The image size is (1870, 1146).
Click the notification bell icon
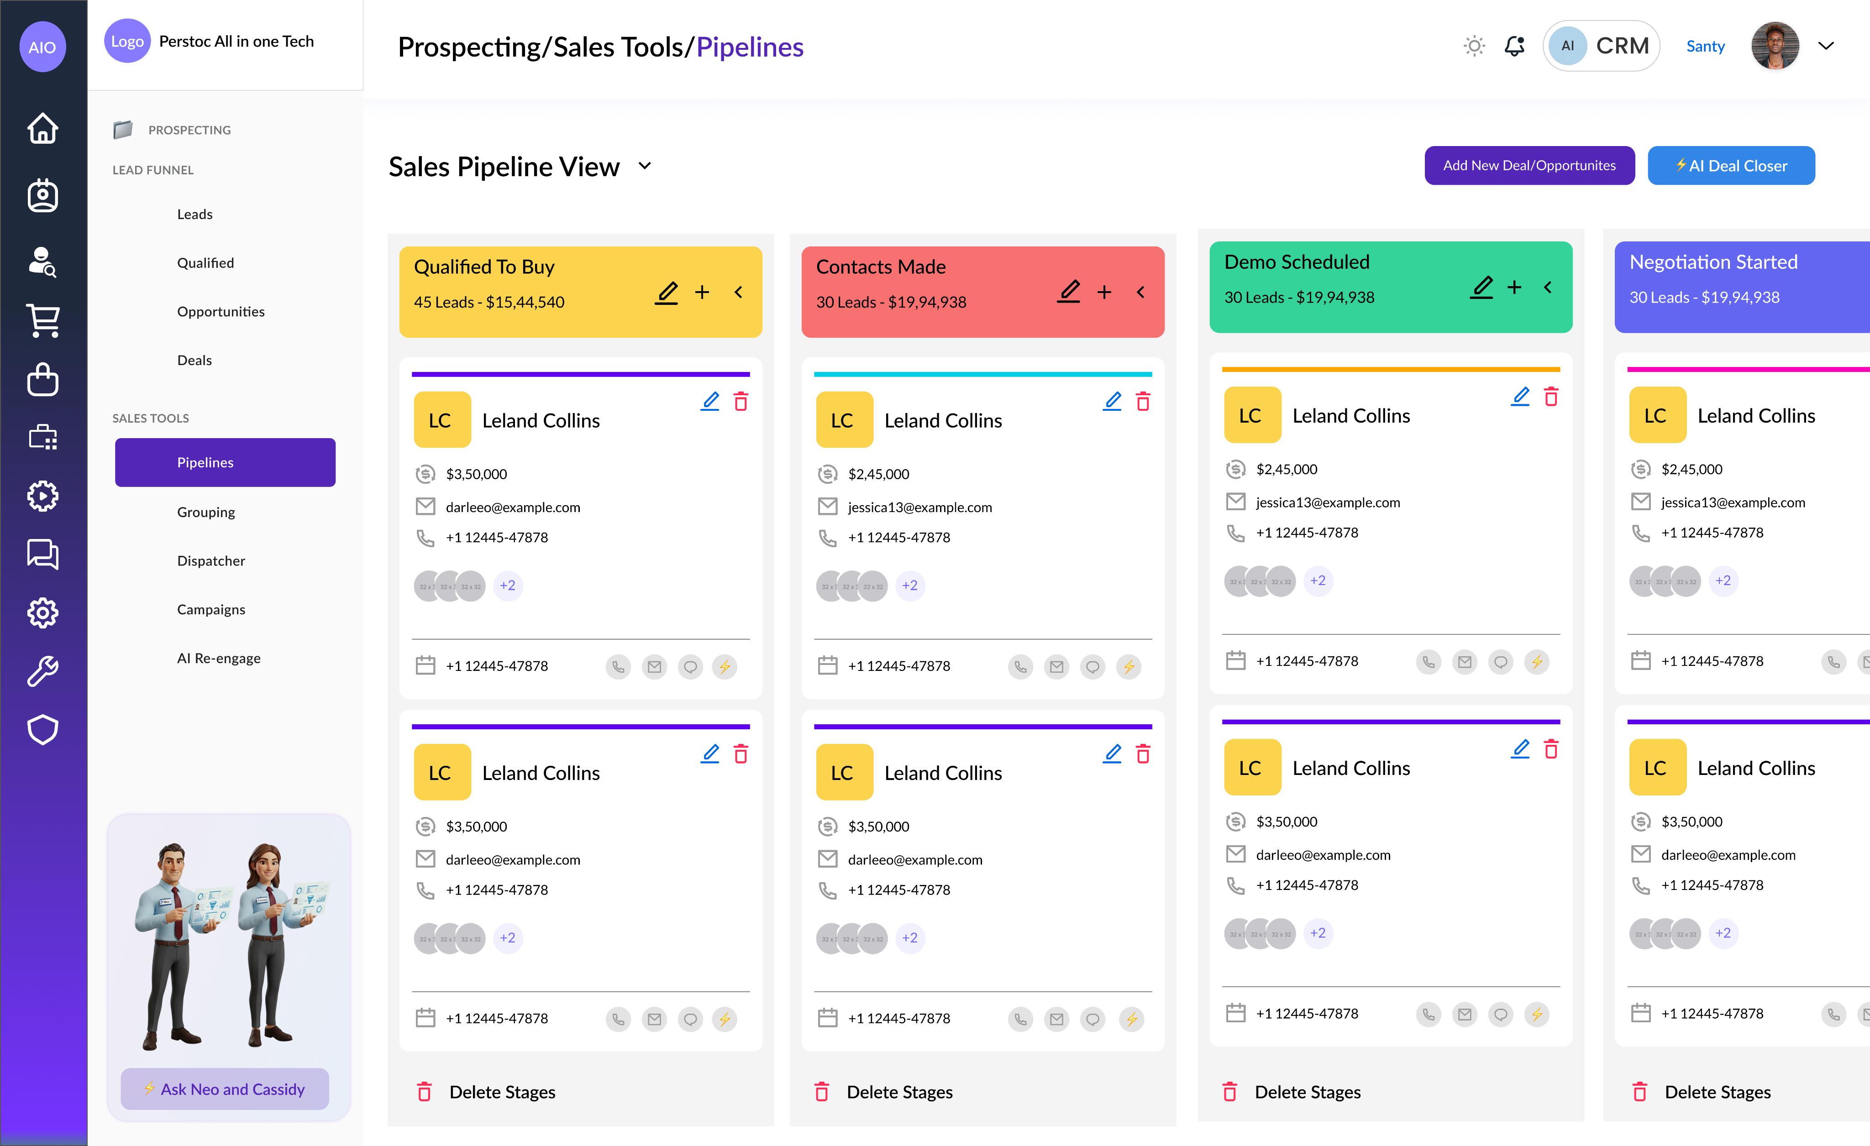tap(1514, 46)
